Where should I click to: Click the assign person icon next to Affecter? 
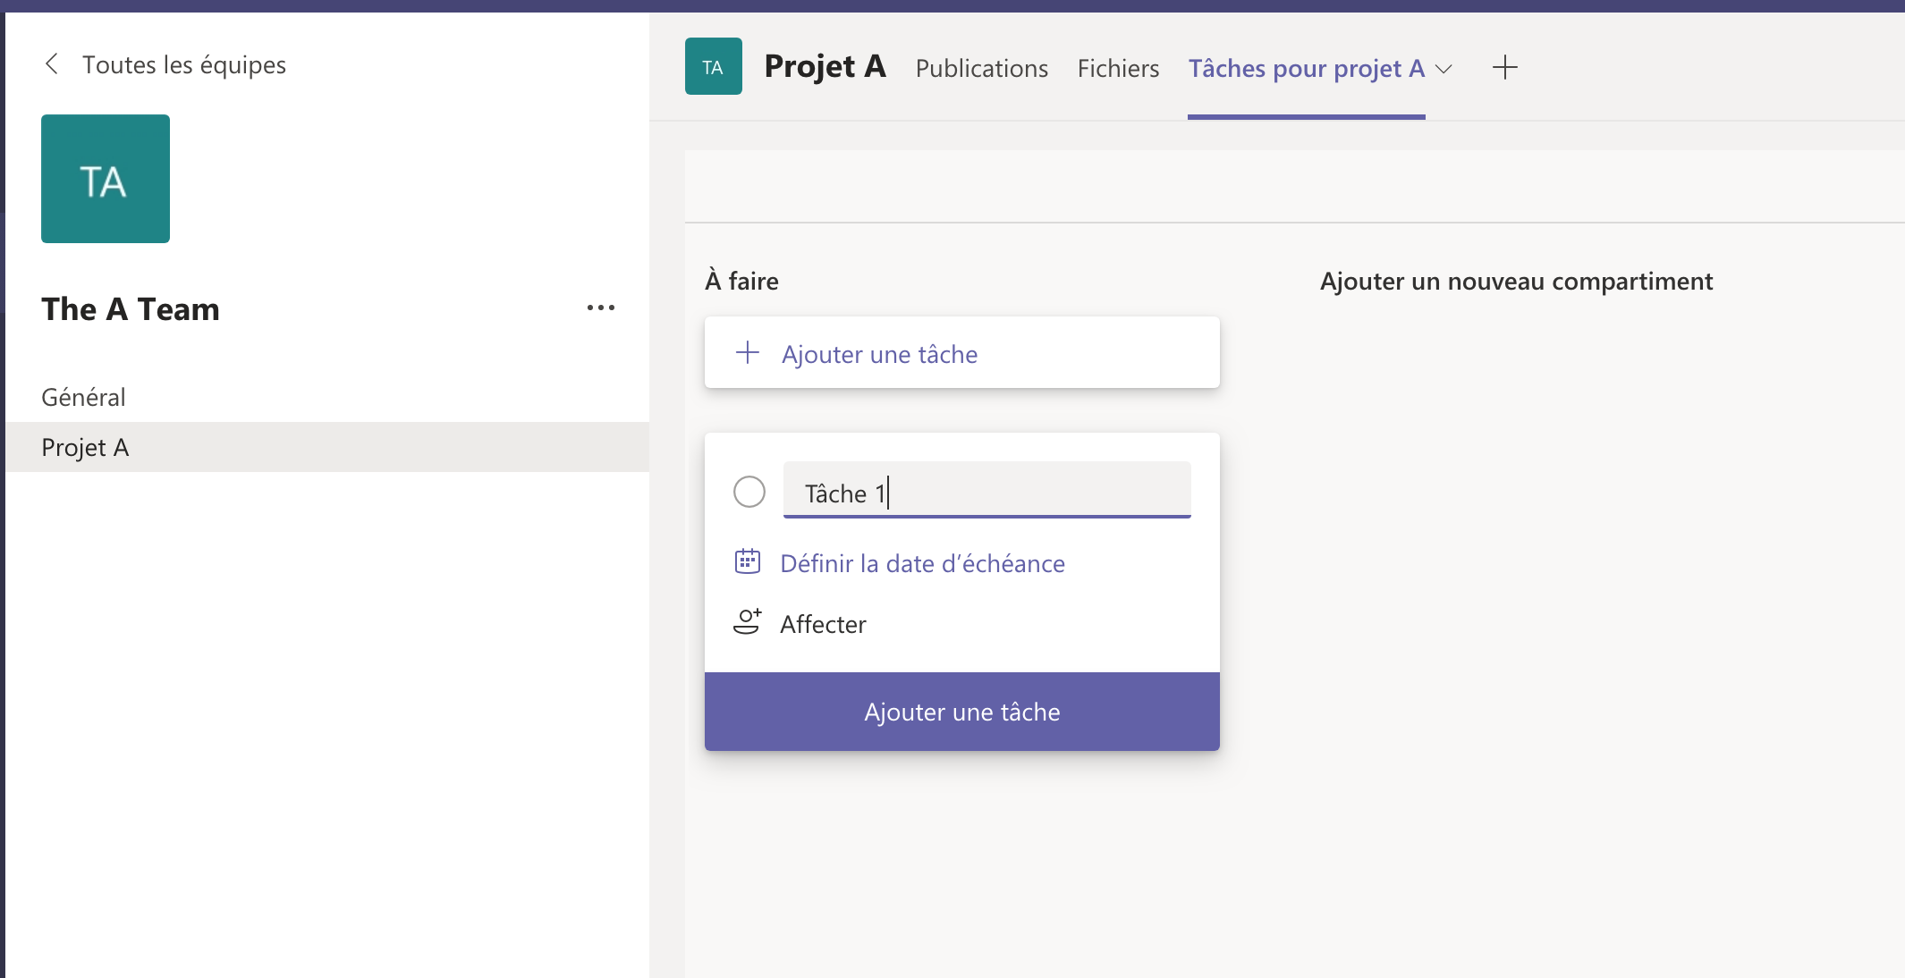(748, 622)
